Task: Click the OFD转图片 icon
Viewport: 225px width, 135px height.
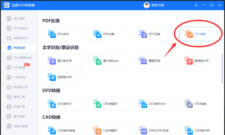Action: tap(97, 104)
